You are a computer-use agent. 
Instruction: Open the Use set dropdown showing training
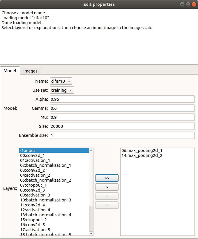[62, 90]
